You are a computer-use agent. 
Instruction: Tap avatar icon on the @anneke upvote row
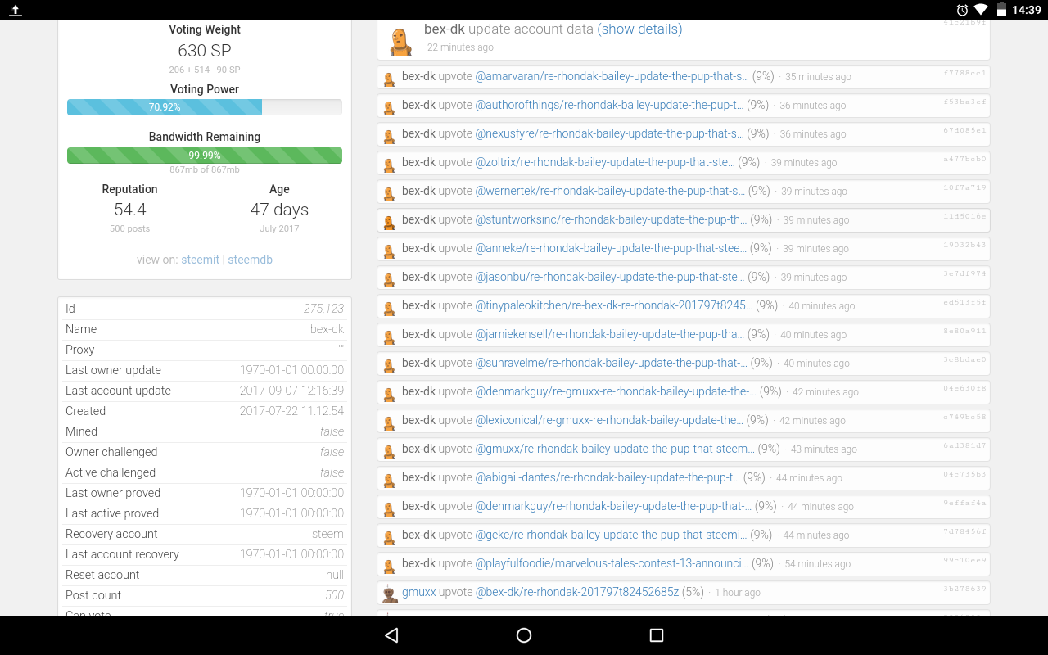click(390, 251)
